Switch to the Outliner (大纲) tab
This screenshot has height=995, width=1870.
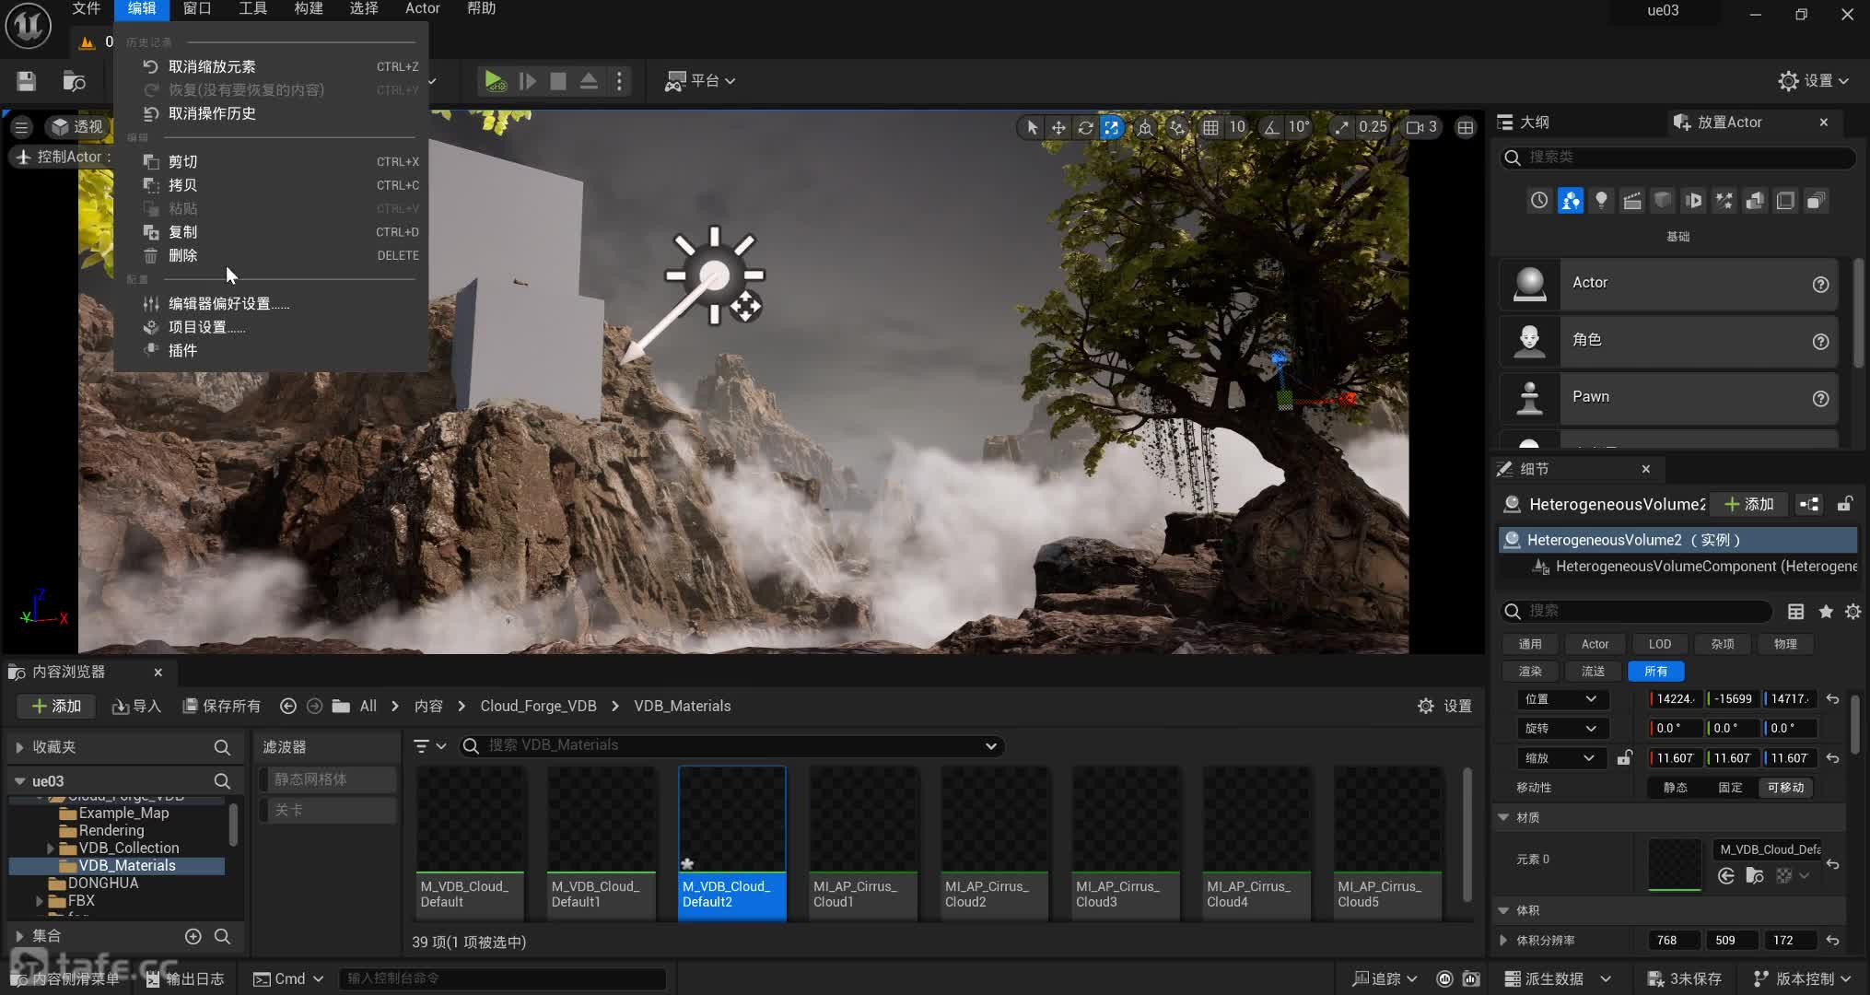click(x=1525, y=122)
